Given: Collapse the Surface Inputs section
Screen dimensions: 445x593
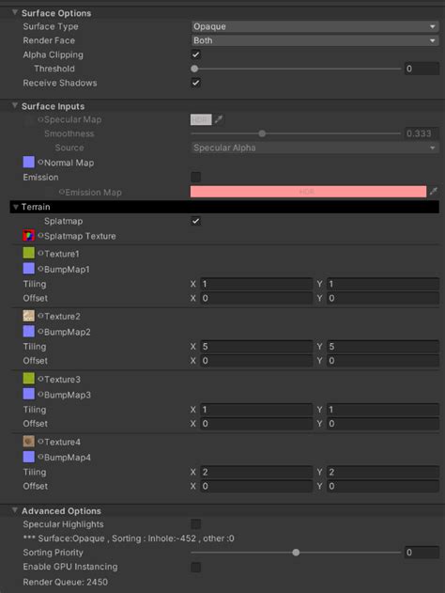Looking at the screenshot, I should pyautogui.click(x=15, y=105).
